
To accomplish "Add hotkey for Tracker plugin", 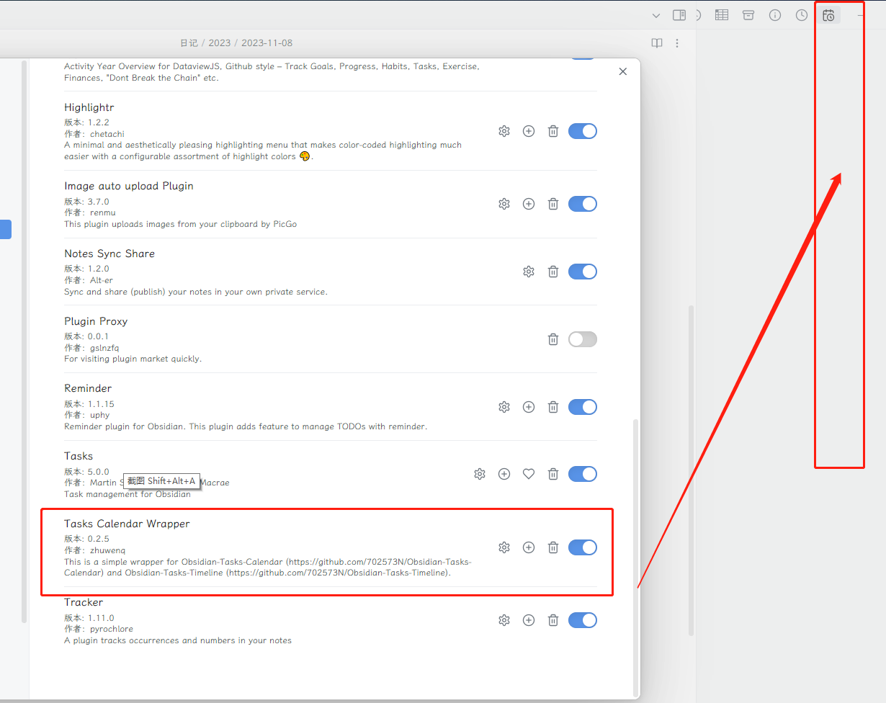I will pyautogui.click(x=529, y=620).
